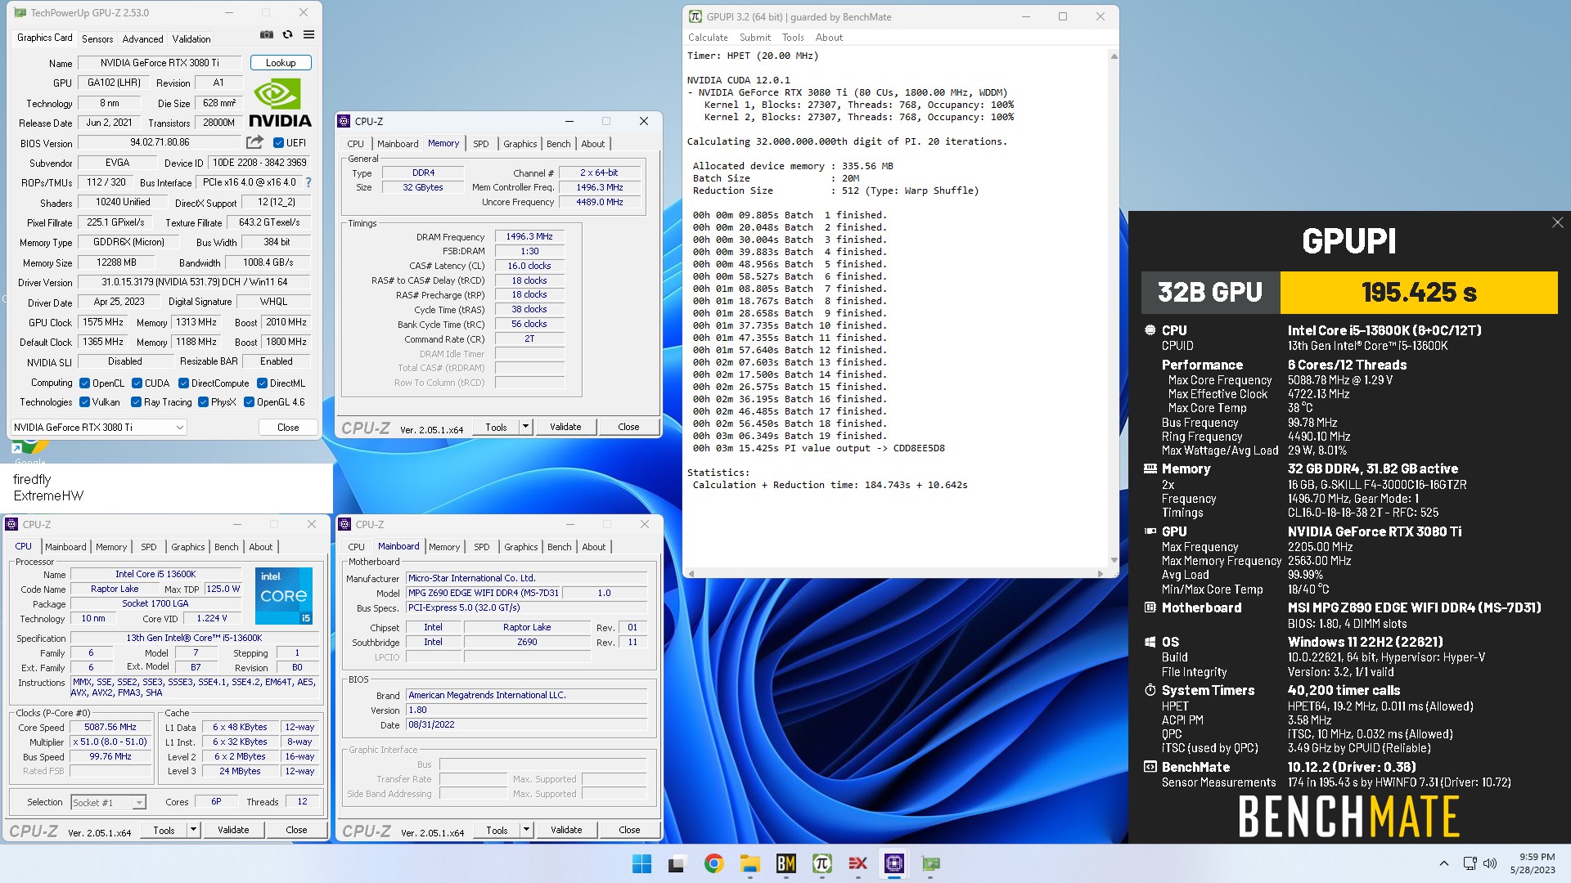Toggle the Vulkan checkbox
Image resolution: width=1571 pixels, height=883 pixels.
coord(84,402)
